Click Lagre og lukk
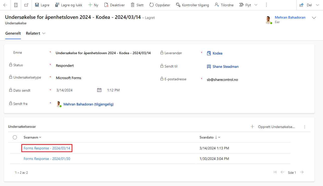 point(69,5)
